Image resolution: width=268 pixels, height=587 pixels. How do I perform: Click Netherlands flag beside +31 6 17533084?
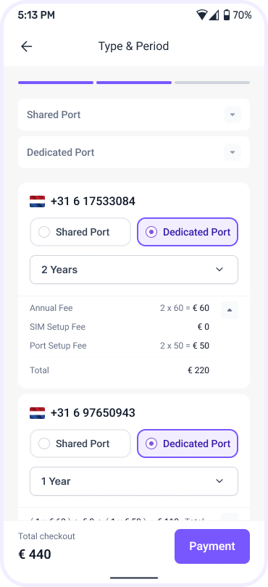[x=37, y=201]
